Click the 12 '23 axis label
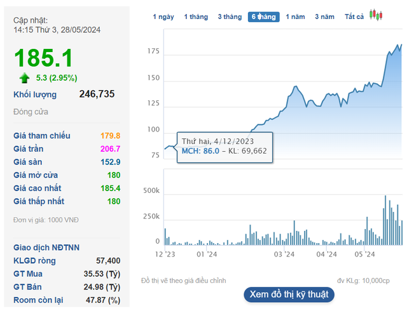The width and height of the screenshot is (407, 311). pyautogui.click(x=165, y=255)
